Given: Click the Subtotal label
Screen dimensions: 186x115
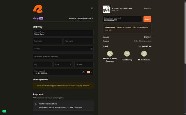Looking at the screenshot, I should pyautogui.click(x=106, y=37).
